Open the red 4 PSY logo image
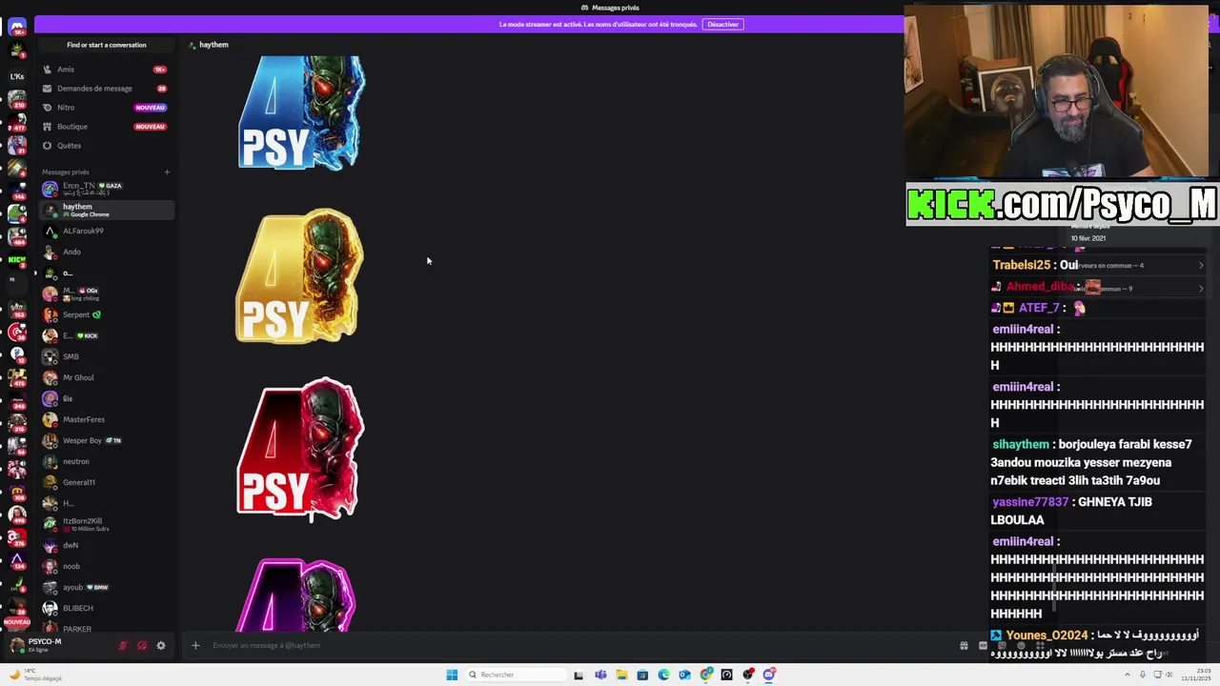1220x686 pixels. tap(300, 450)
